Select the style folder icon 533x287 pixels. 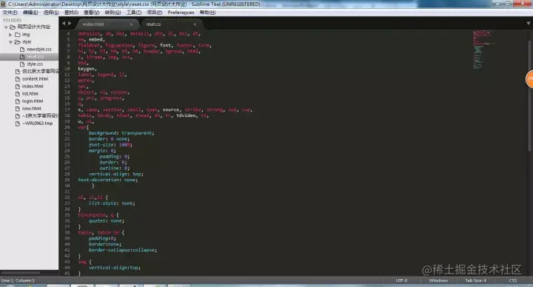[x=17, y=41]
